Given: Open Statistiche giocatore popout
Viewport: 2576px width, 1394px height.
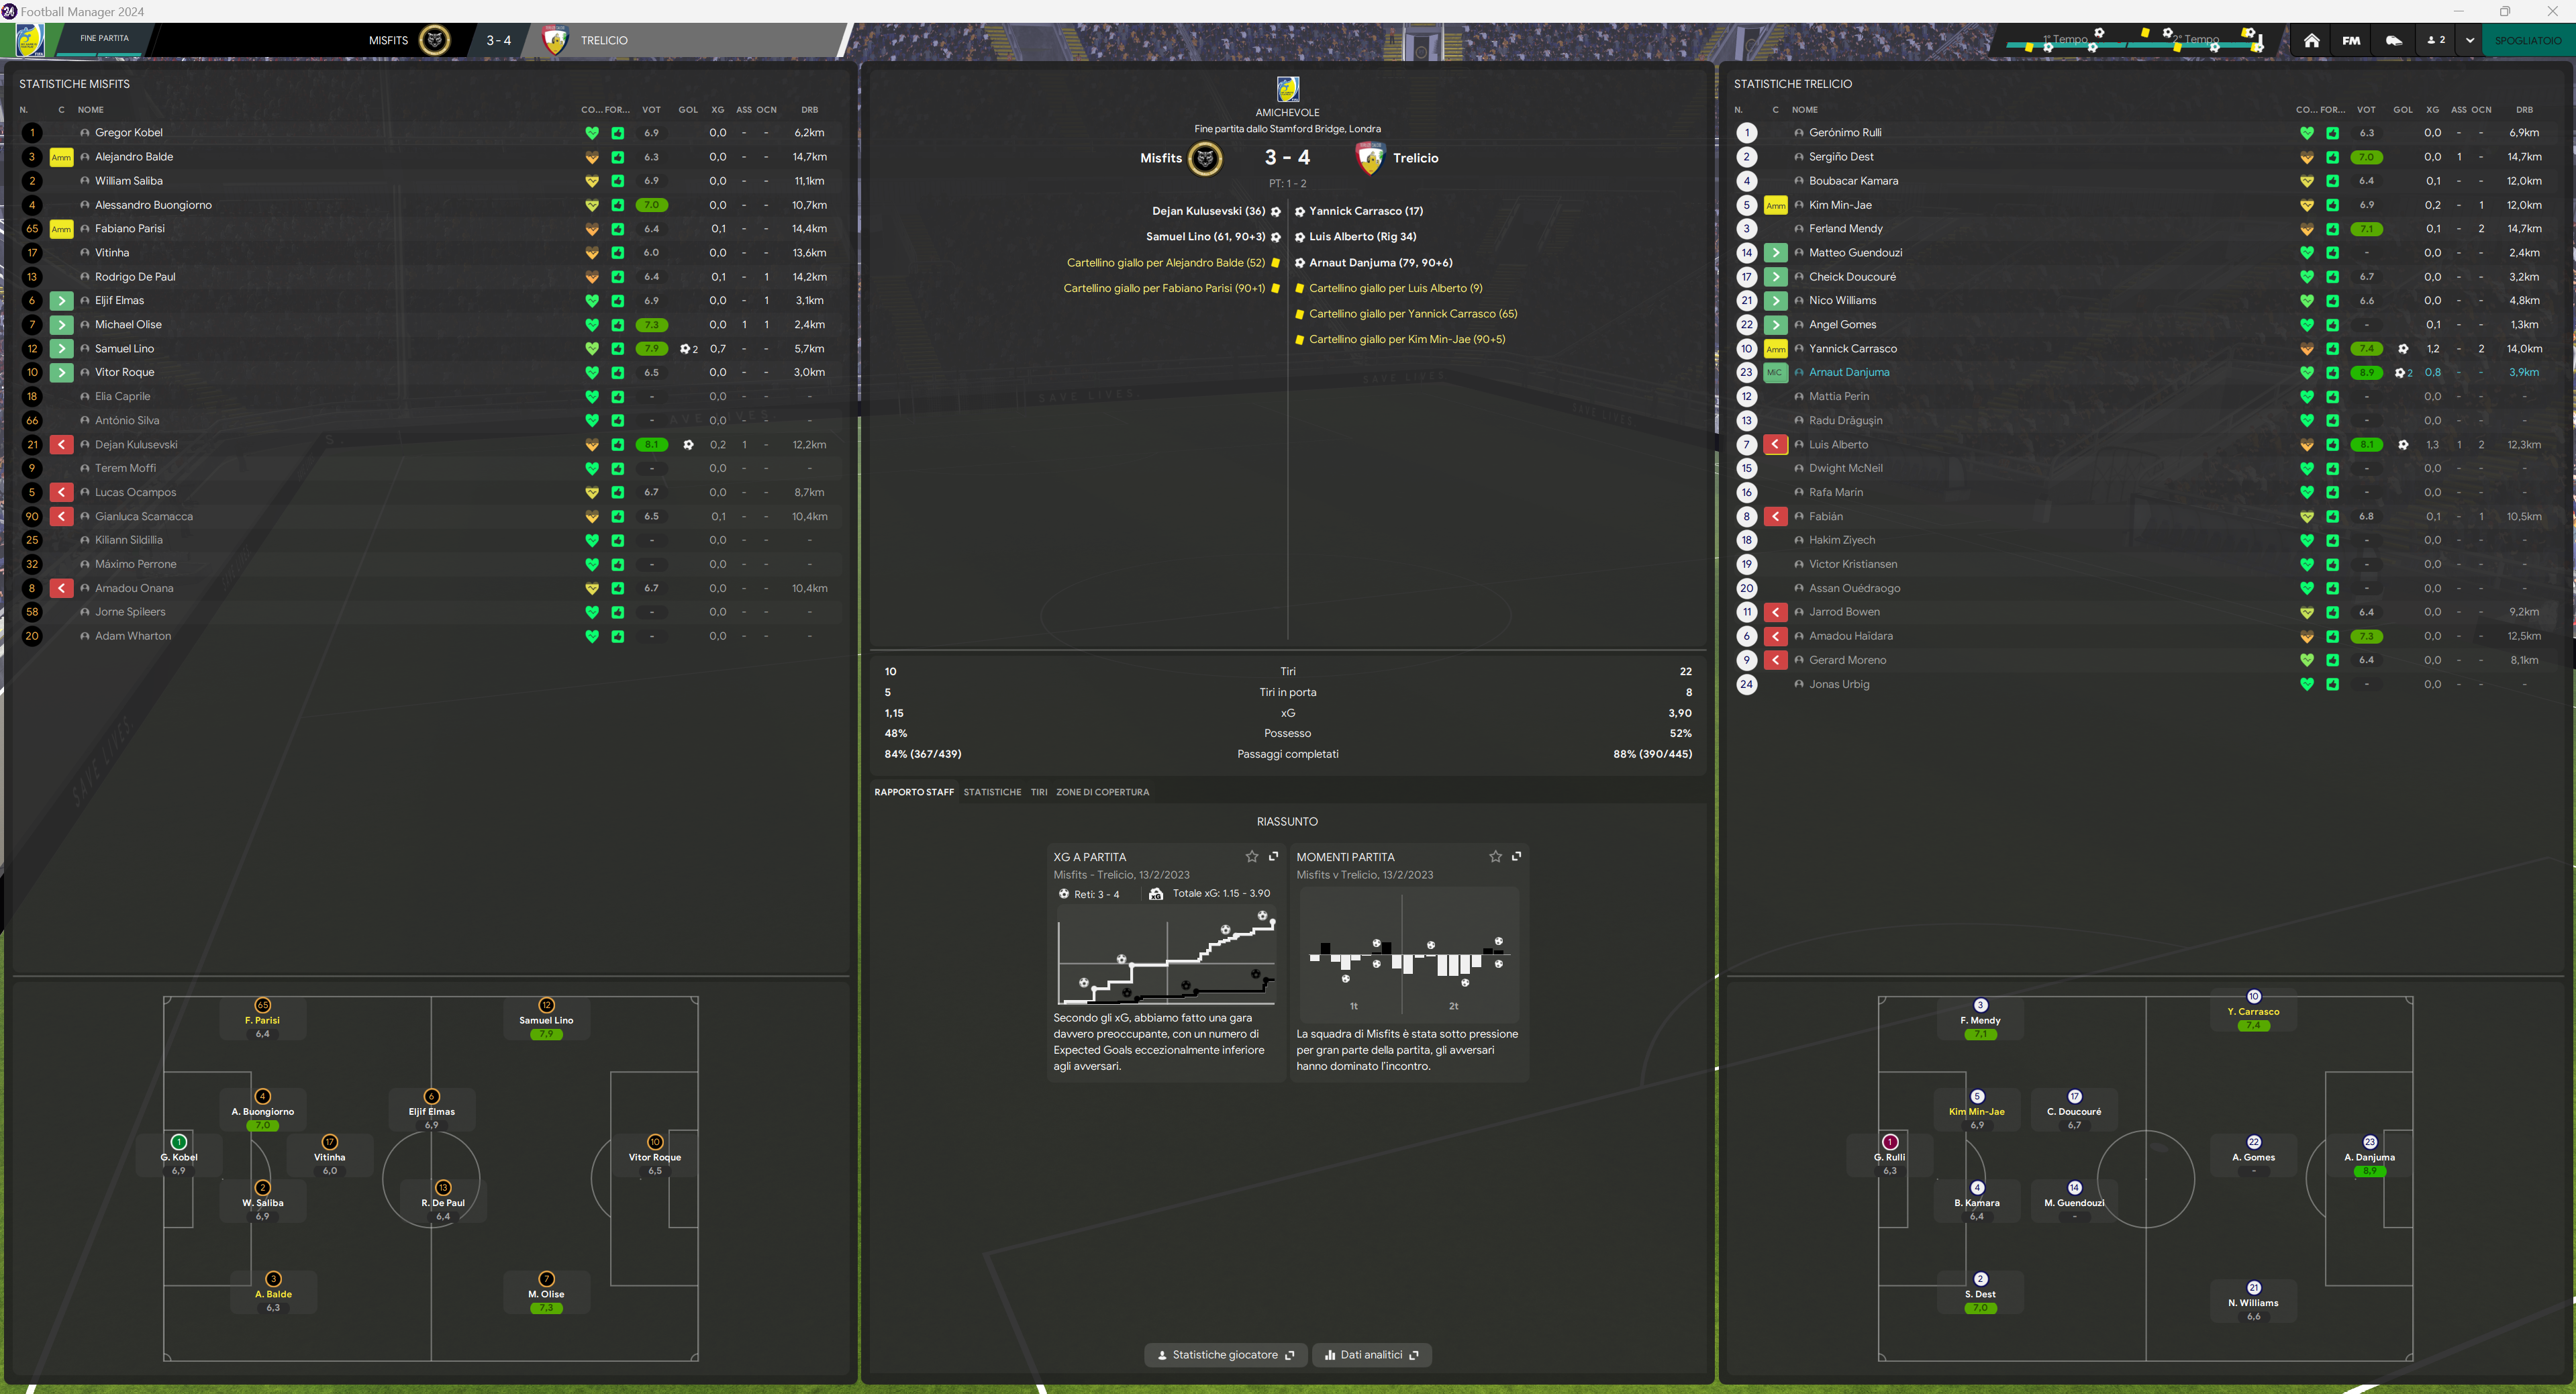Looking at the screenshot, I should click(1225, 1355).
